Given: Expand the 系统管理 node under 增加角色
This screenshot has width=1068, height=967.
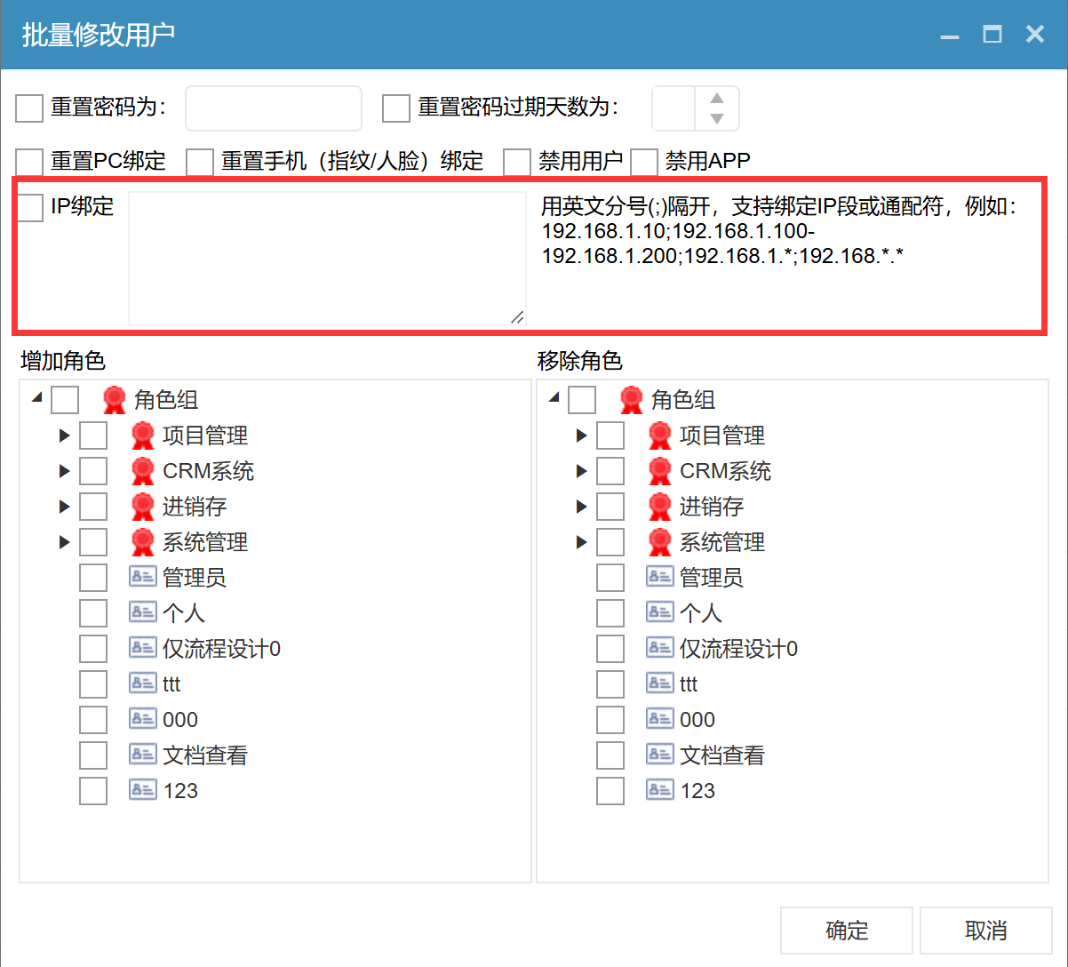Looking at the screenshot, I should (x=64, y=542).
